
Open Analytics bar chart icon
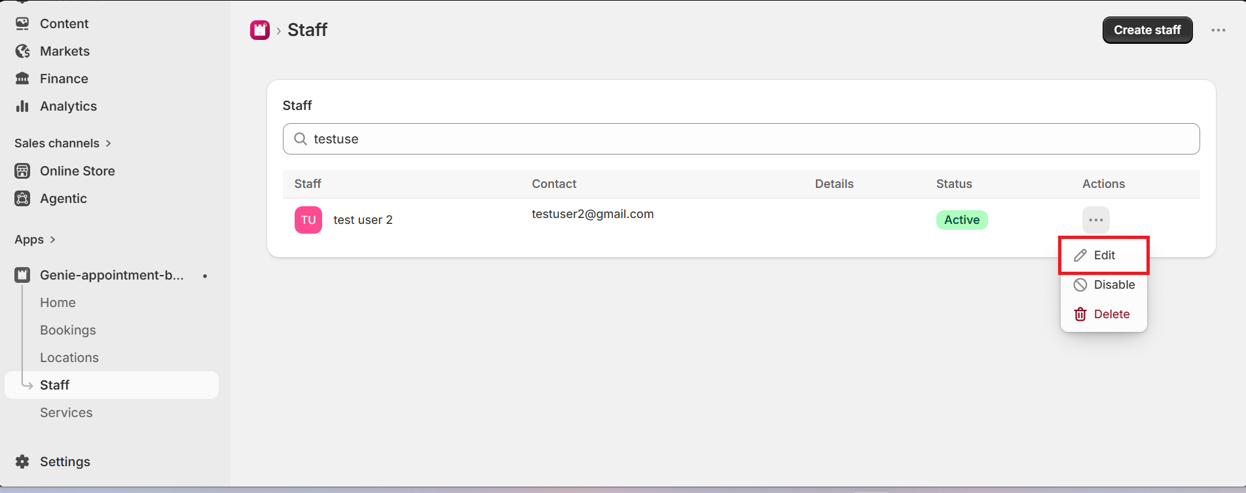point(22,106)
